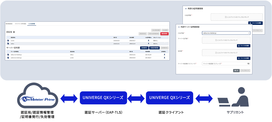
Task: Click the CRL登録/更新 button
Action: [x=156, y=30]
